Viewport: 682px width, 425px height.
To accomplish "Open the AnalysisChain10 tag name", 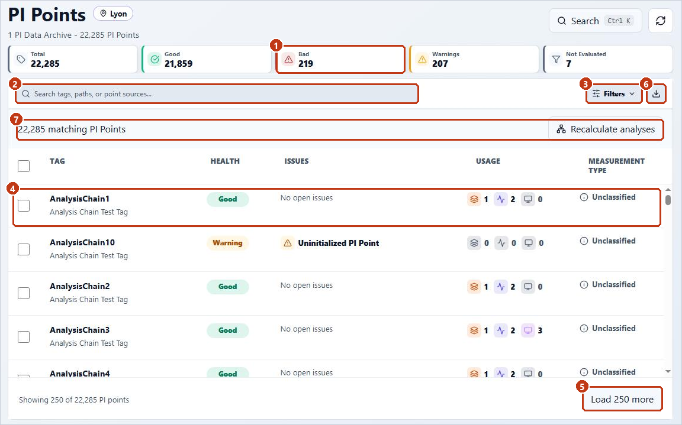I will pos(82,243).
